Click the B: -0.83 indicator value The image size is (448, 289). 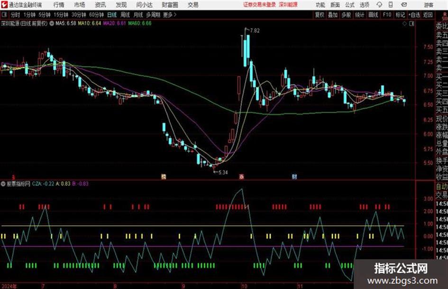tap(80, 184)
